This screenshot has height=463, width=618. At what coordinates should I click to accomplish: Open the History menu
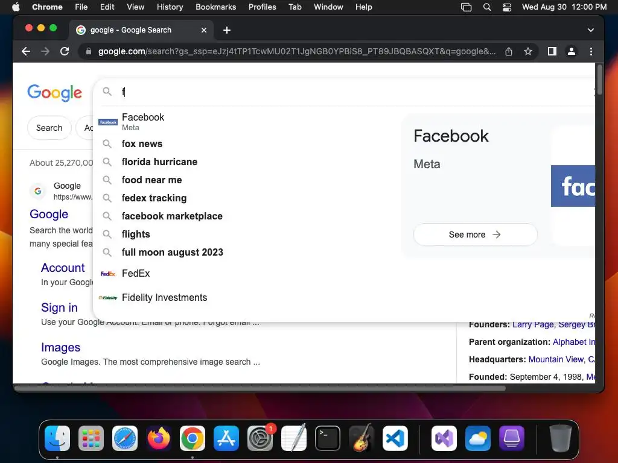170,7
